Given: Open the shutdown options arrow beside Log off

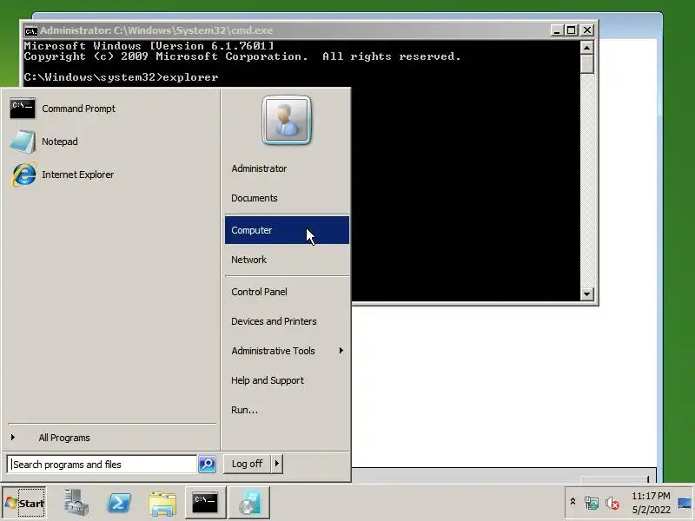Looking at the screenshot, I should (277, 464).
